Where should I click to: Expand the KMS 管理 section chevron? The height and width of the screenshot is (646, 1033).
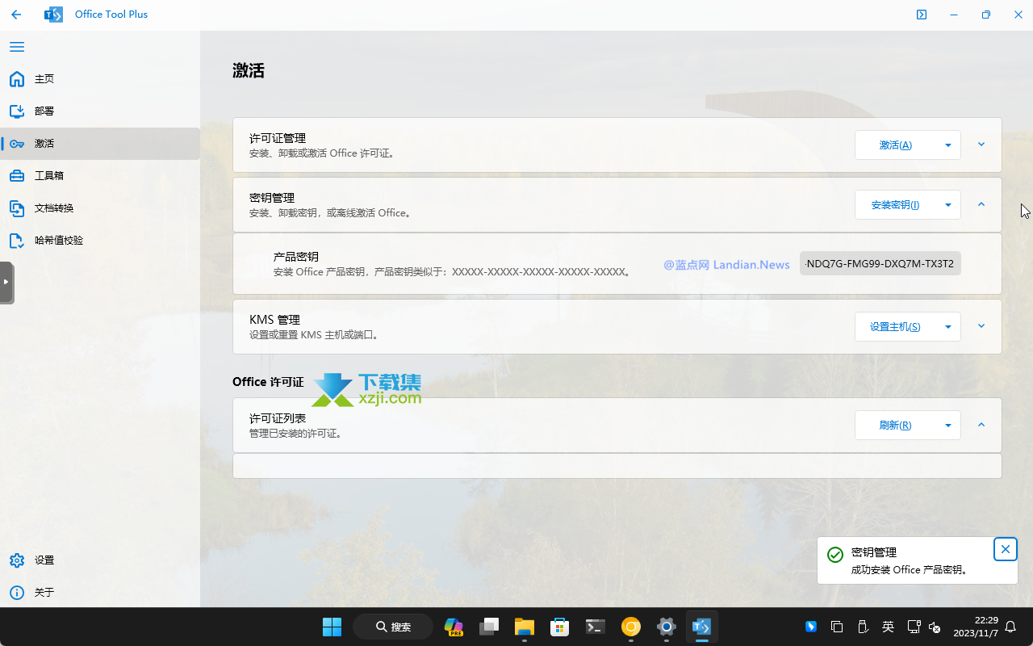click(981, 326)
